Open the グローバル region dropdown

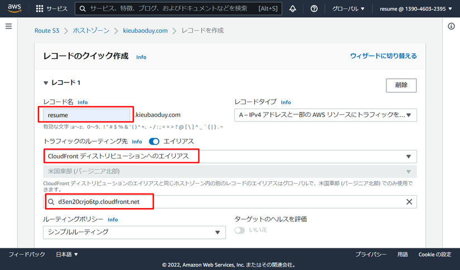348,9
